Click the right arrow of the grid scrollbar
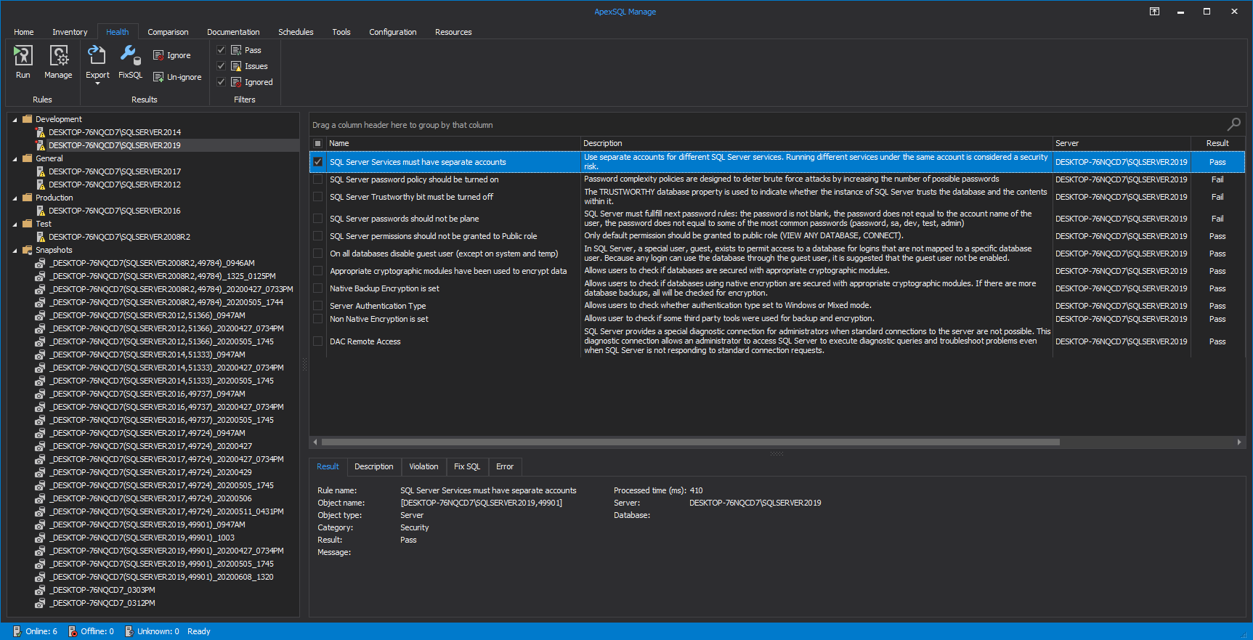The width and height of the screenshot is (1253, 640). pyautogui.click(x=1239, y=442)
